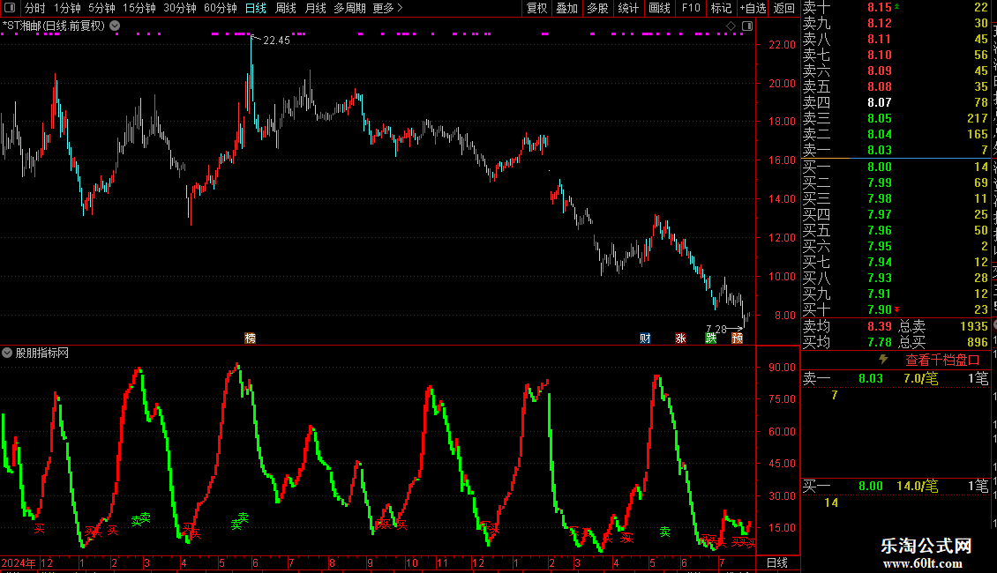Expand the 更多 periods menu
Viewport: 997px width, 573px height.
click(x=387, y=8)
